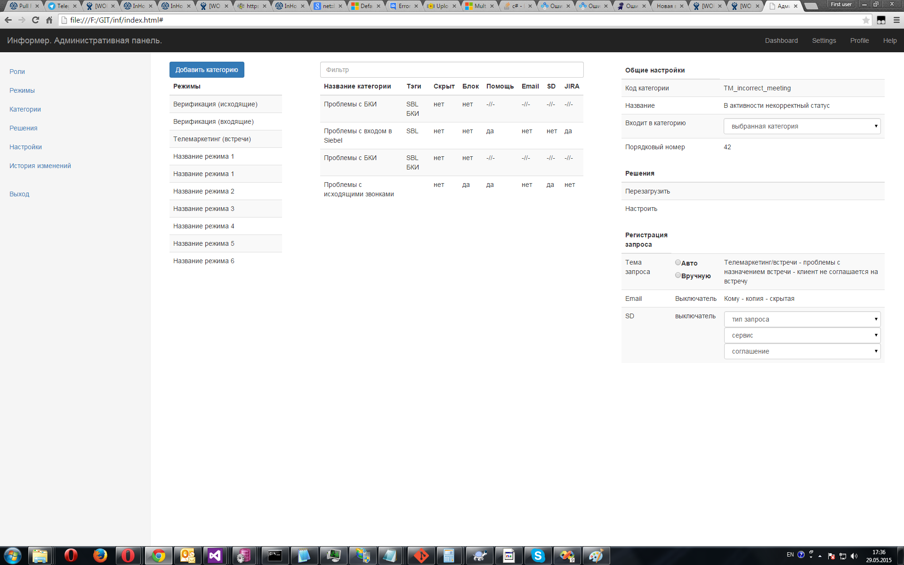Image resolution: width=904 pixels, height=565 pixels.
Task: Open История изменений sidebar link
Action: [40, 166]
